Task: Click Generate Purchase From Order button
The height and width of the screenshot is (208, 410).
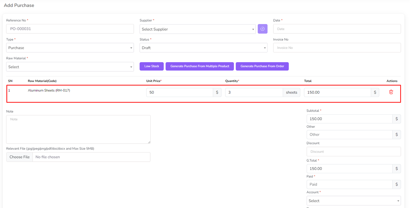Action: click(x=262, y=66)
